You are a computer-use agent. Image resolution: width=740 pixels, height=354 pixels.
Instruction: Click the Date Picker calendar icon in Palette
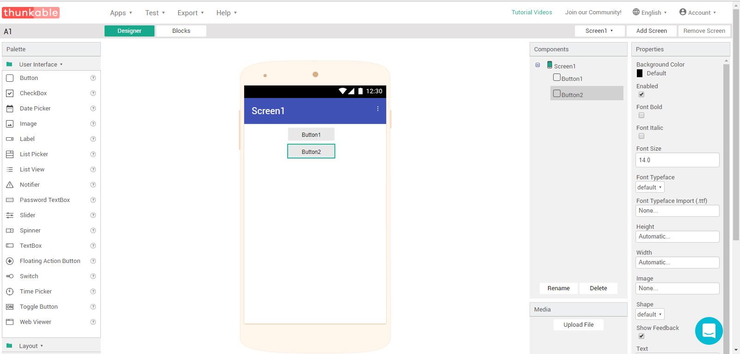click(x=10, y=109)
